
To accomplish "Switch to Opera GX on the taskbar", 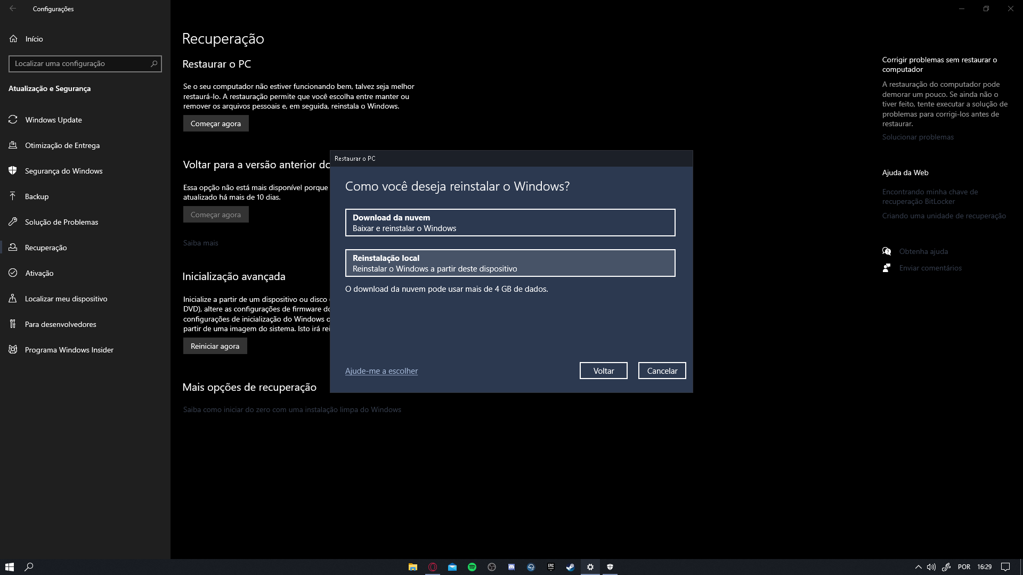I will pos(433,567).
